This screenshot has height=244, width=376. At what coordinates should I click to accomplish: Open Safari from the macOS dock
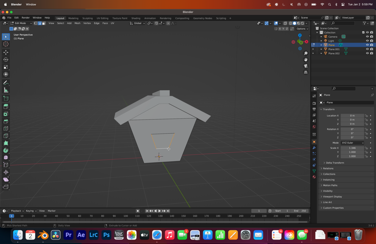point(157,235)
